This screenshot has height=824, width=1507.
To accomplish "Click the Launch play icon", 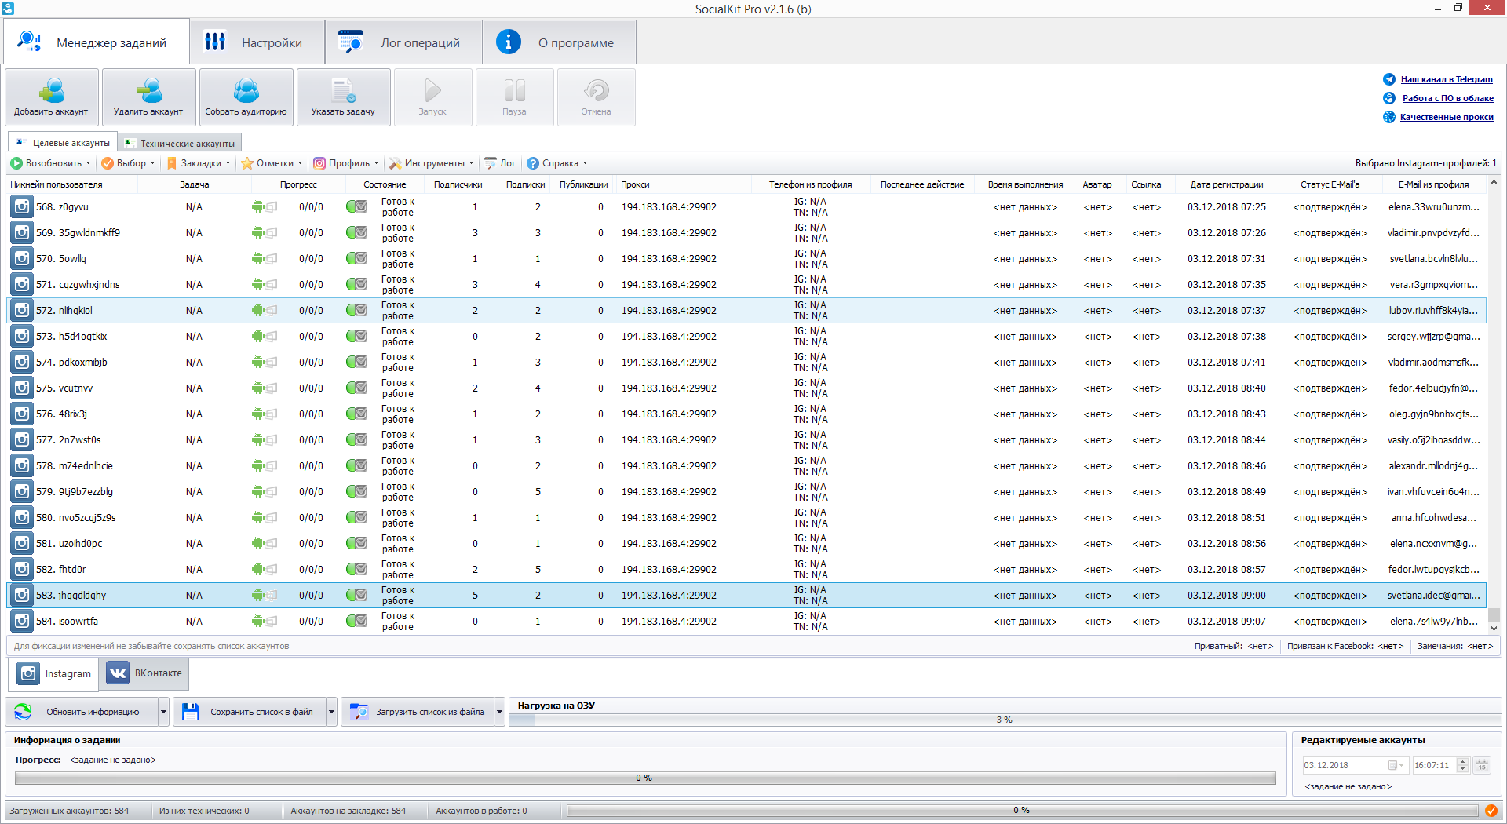I will pyautogui.click(x=432, y=91).
